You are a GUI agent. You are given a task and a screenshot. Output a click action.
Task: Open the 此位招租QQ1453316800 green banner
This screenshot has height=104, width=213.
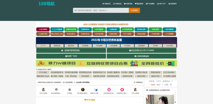click(x=141, y=50)
